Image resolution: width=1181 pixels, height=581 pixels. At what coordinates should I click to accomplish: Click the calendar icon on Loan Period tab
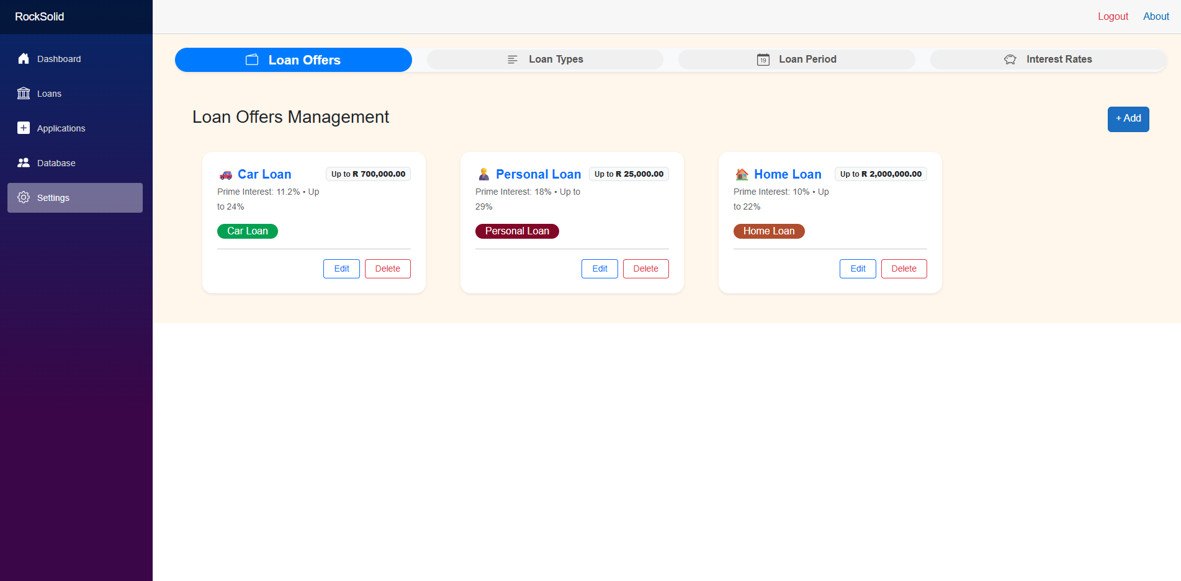pyautogui.click(x=763, y=60)
